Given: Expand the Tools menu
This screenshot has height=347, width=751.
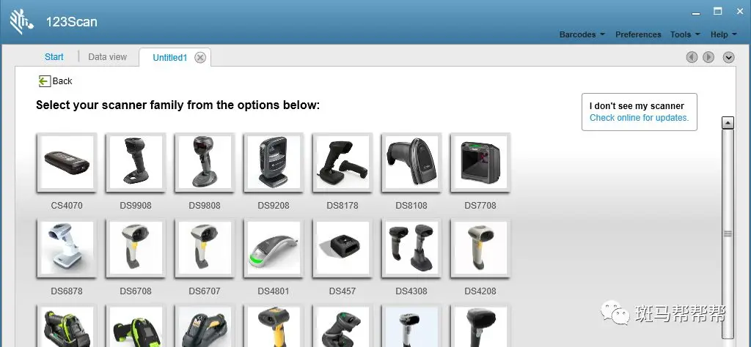Looking at the screenshot, I should (685, 34).
